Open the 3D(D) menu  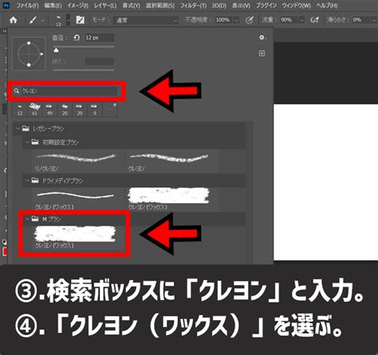coord(219,6)
